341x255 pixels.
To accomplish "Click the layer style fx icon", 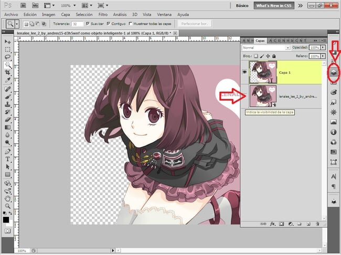I will [x=272, y=224].
